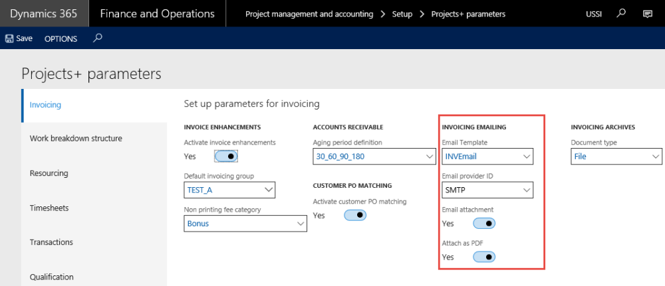
Task: Click the search icon next to OPTIONS
Action: point(98,38)
